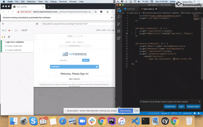Open the Explorer view in VS Code
The width and height of the screenshot is (203, 127).
pyautogui.click(x=119, y=10)
